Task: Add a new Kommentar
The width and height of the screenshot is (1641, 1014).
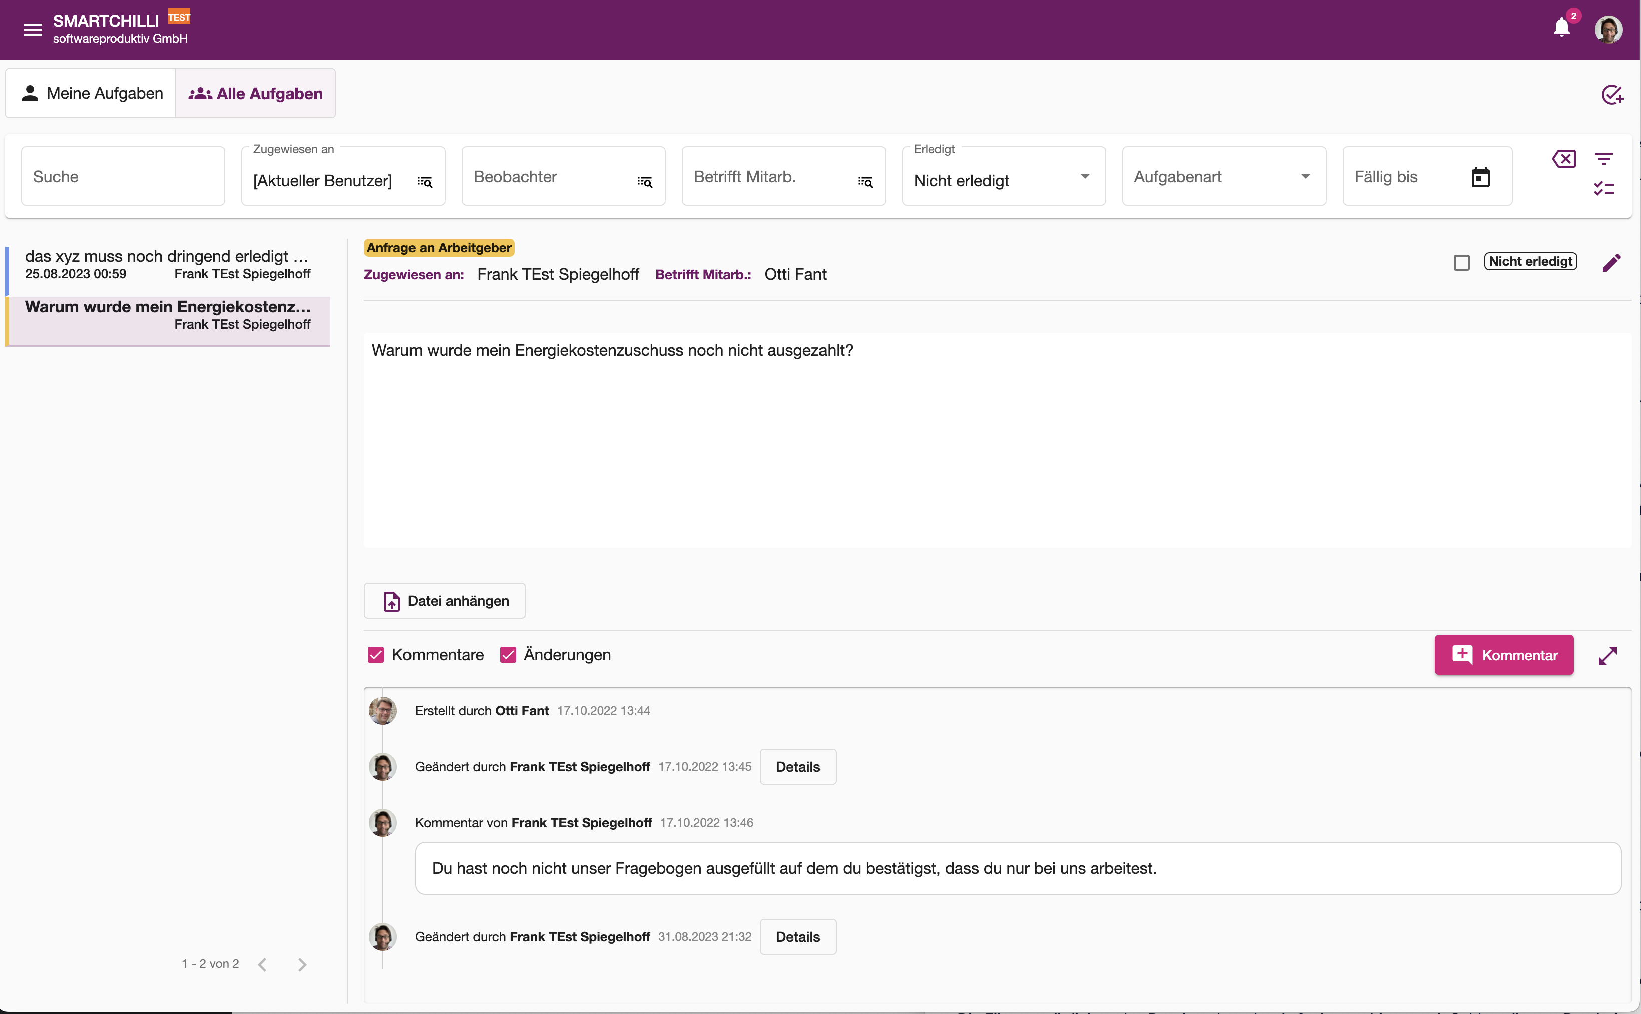Action: point(1503,655)
